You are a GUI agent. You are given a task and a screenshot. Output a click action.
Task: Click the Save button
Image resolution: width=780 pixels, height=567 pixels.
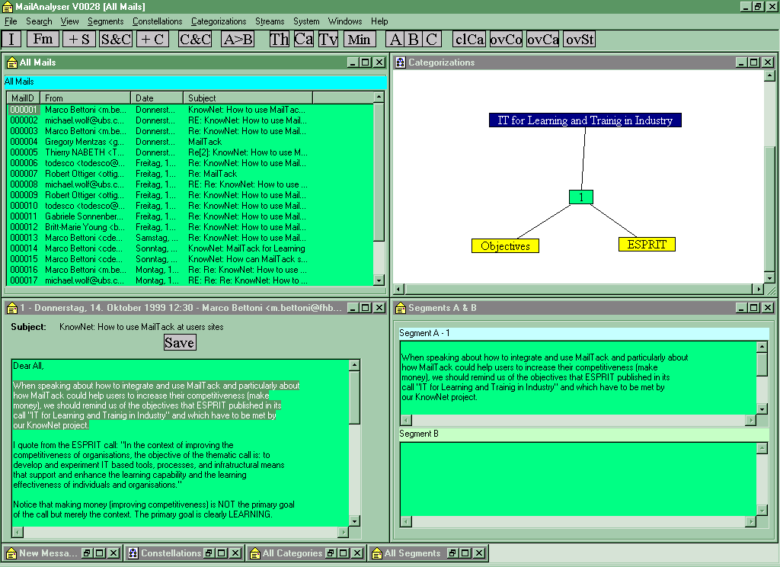point(180,342)
